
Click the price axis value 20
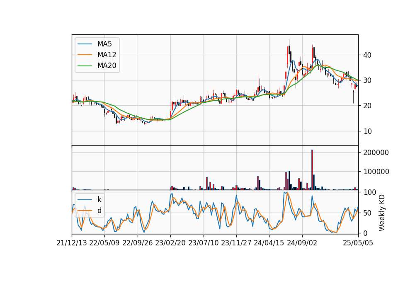pos(367,106)
